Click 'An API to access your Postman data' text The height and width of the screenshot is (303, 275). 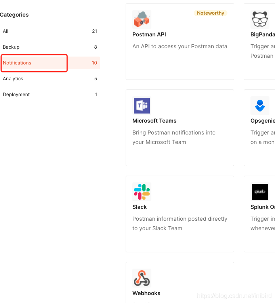(x=180, y=46)
